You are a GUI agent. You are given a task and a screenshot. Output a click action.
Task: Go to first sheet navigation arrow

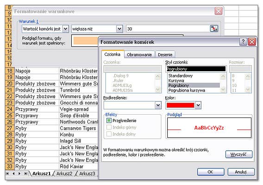tap(7, 173)
